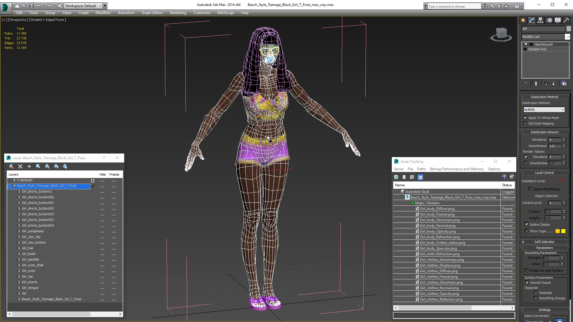Screen dimensions: 573x322
Task: Open the Create command panel tab
Action: coord(523,20)
